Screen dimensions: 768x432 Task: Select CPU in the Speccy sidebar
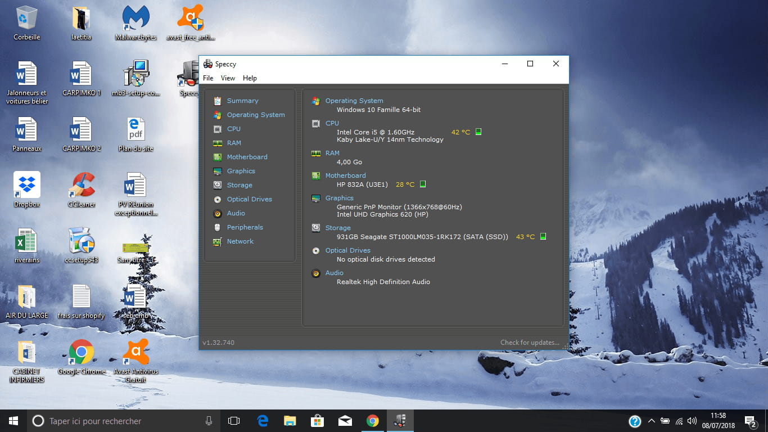click(234, 129)
